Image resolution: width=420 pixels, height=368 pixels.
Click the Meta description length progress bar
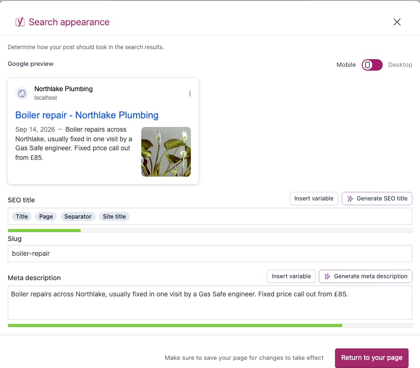click(210, 326)
